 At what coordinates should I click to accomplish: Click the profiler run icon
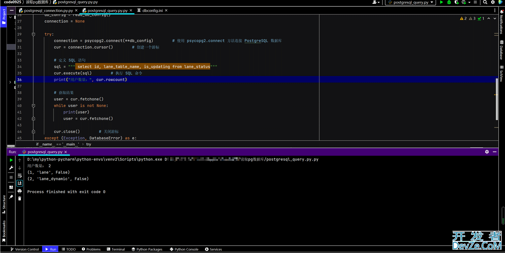(464, 2)
